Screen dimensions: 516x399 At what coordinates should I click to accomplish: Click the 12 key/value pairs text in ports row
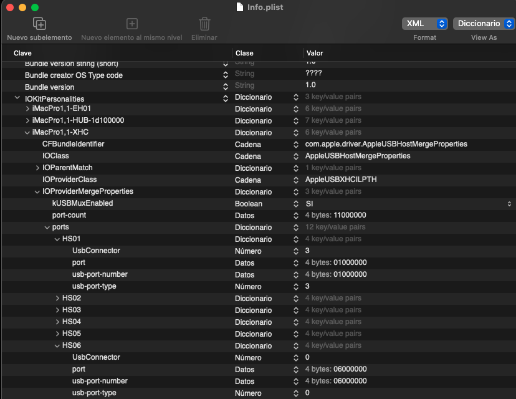click(335, 227)
